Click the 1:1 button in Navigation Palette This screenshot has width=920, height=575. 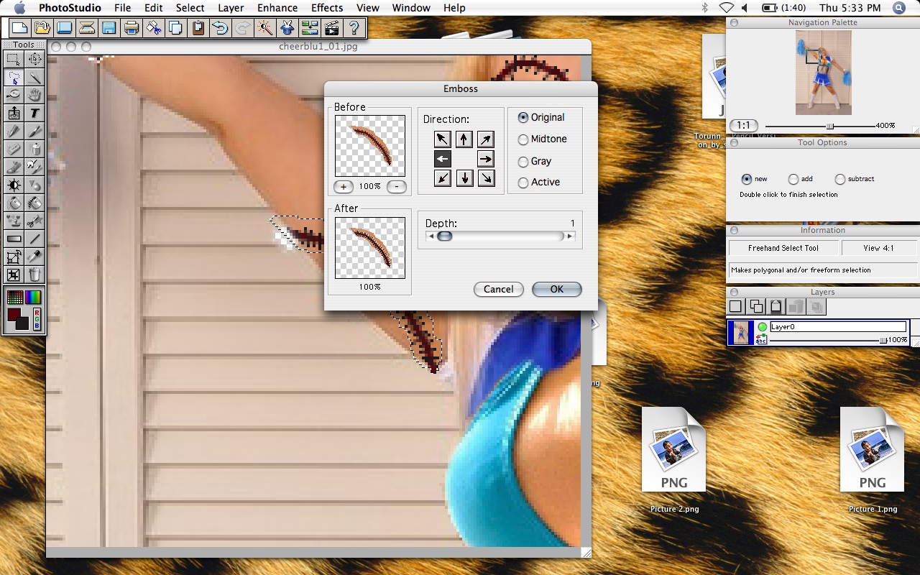pyautogui.click(x=743, y=126)
